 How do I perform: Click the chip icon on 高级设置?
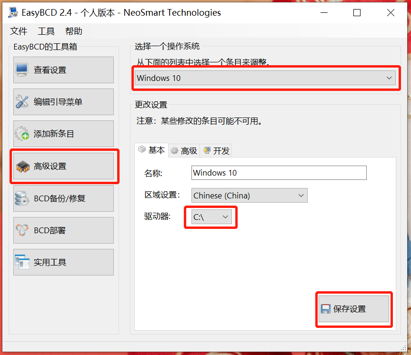22,167
